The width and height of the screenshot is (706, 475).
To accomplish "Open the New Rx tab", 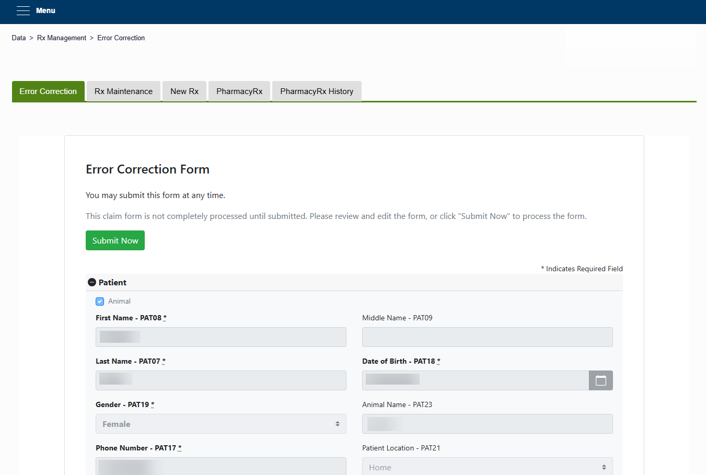I will pyautogui.click(x=184, y=91).
